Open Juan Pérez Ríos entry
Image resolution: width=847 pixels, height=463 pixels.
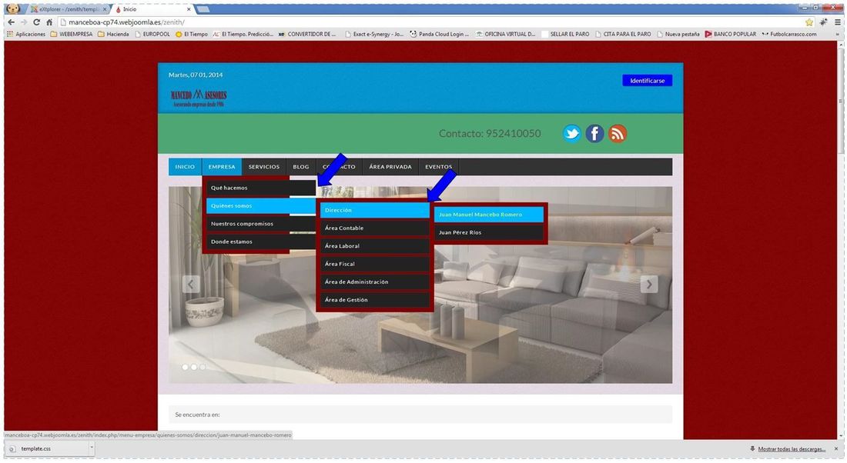[489, 232]
